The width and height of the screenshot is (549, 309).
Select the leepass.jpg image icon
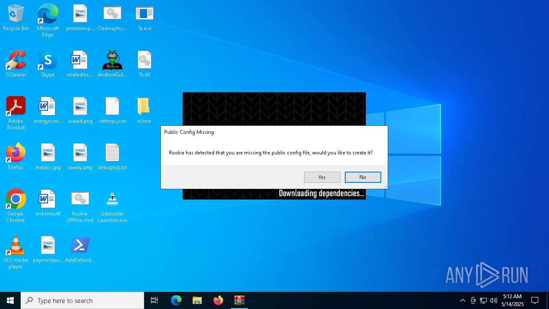click(48, 157)
